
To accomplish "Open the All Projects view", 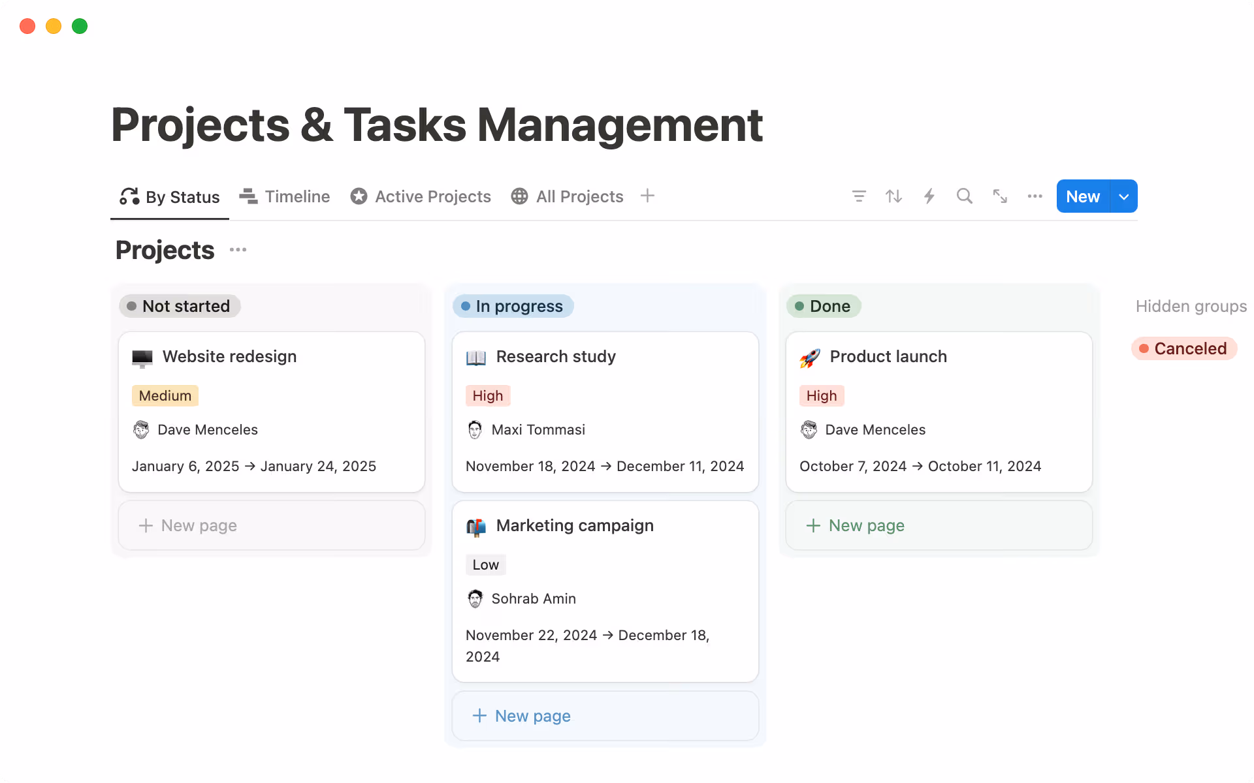I will 567,196.
